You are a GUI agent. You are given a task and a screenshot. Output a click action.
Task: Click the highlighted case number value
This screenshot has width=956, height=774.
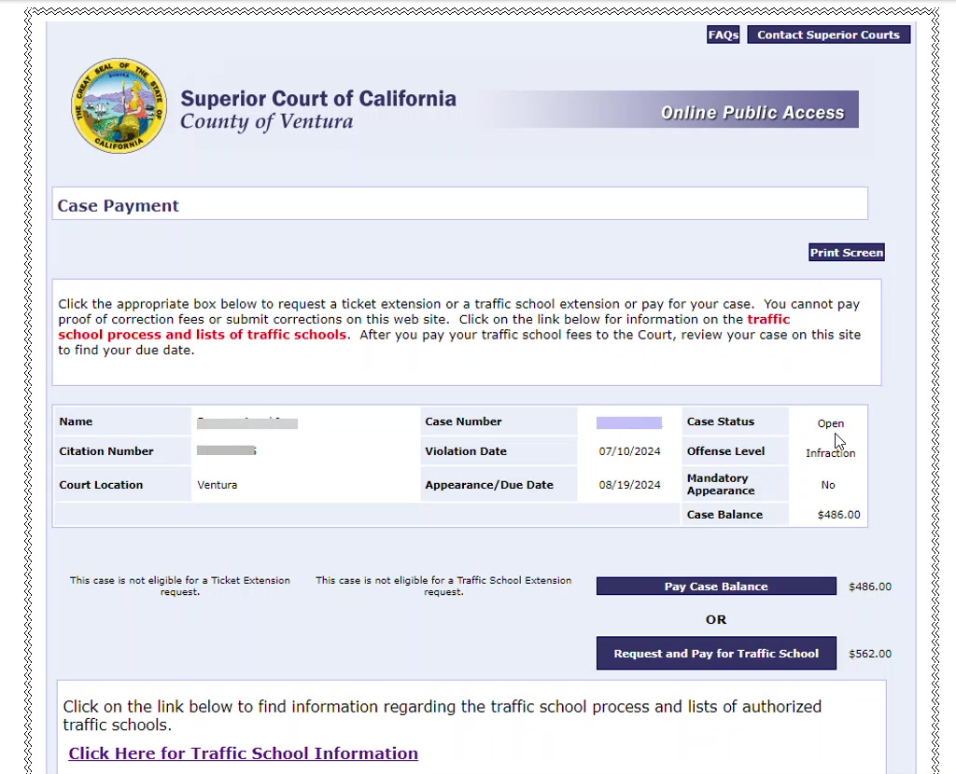click(629, 422)
